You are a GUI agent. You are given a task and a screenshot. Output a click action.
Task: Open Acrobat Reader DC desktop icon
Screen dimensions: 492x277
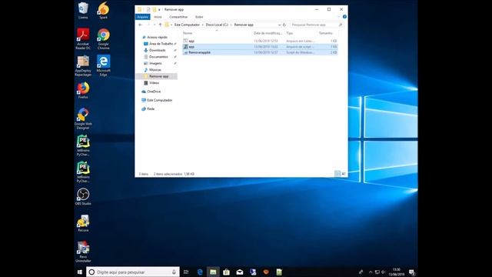[83, 38]
